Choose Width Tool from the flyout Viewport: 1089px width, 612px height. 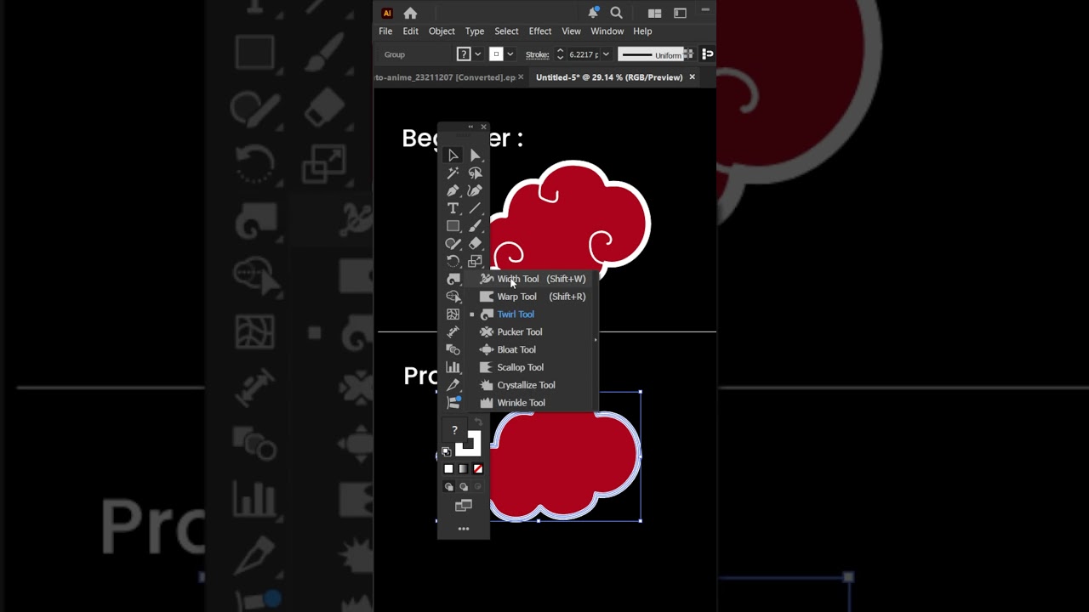[x=533, y=279]
